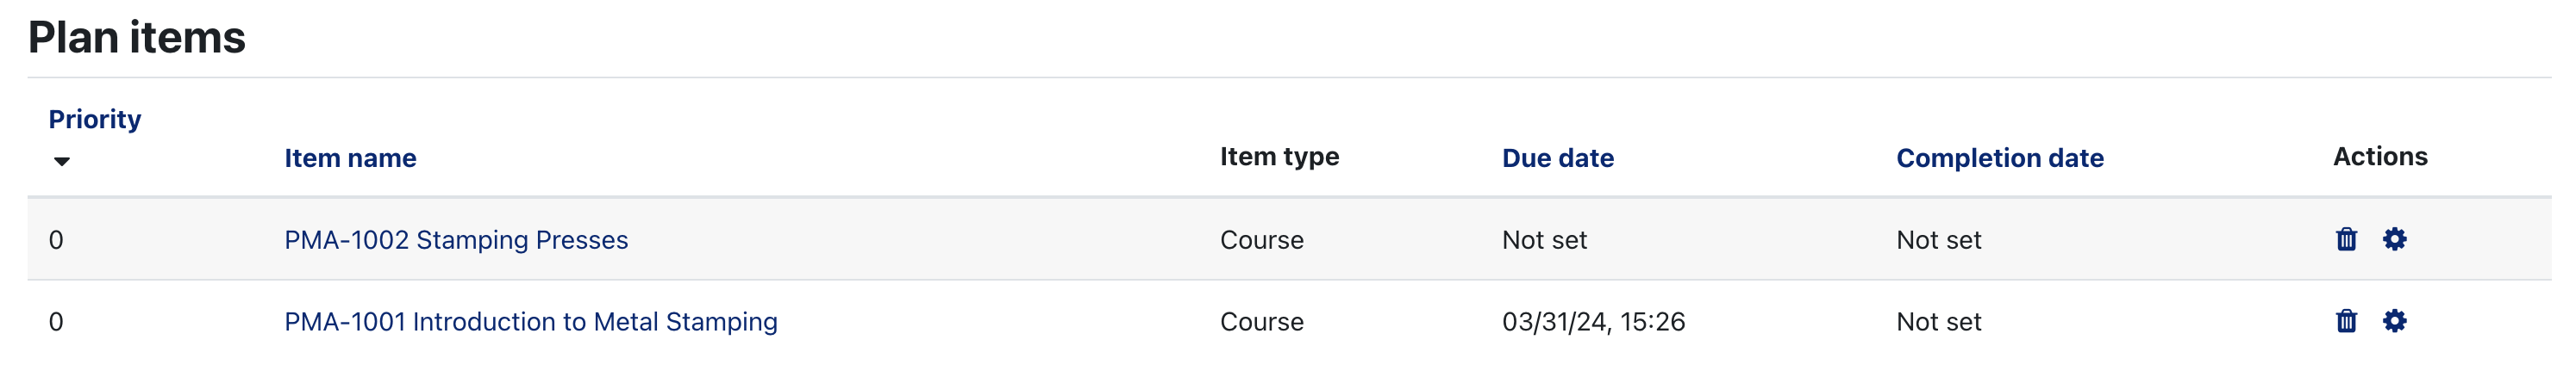Screen dimensions: 2576x377
Task: Click the descending sort arrow under Priority
Action: 62,162
